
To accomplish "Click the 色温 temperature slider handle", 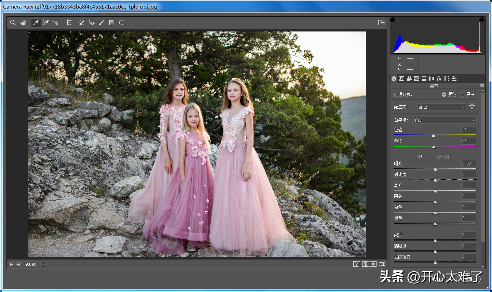I will (x=433, y=135).
